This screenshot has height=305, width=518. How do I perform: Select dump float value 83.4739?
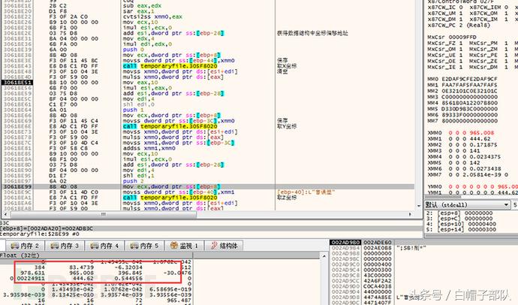82,267
